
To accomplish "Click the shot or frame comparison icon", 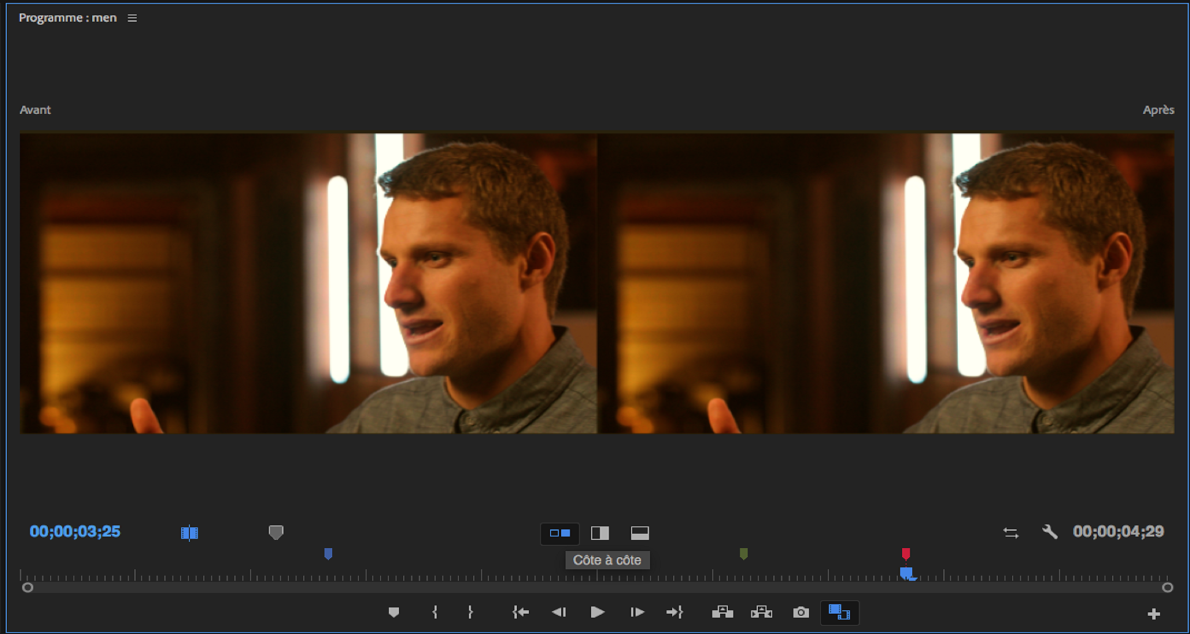I will pos(189,533).
